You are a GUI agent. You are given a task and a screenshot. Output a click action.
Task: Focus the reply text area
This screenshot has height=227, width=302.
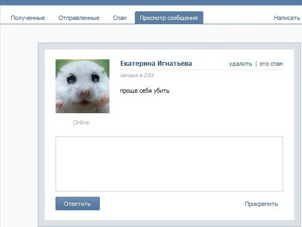point(169,164)
